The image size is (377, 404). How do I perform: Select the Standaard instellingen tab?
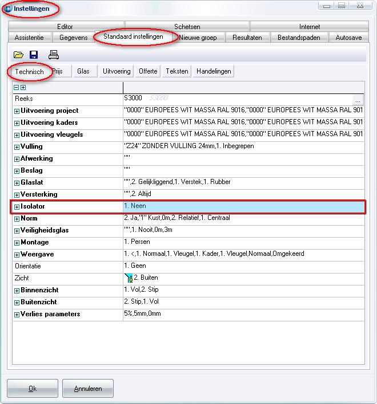pos(133,36)
